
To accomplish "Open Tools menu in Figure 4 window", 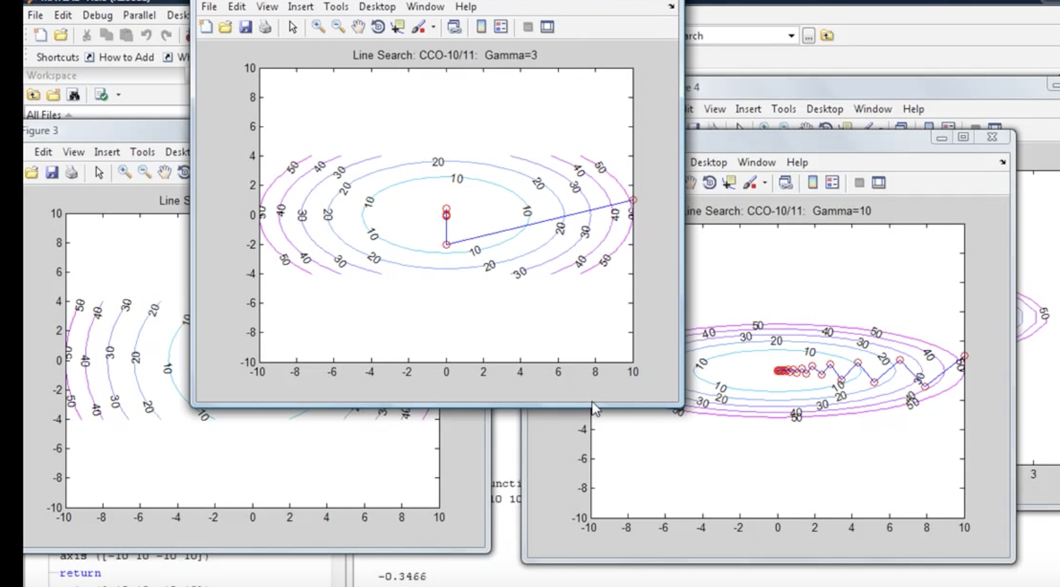I will coord(784,109).
